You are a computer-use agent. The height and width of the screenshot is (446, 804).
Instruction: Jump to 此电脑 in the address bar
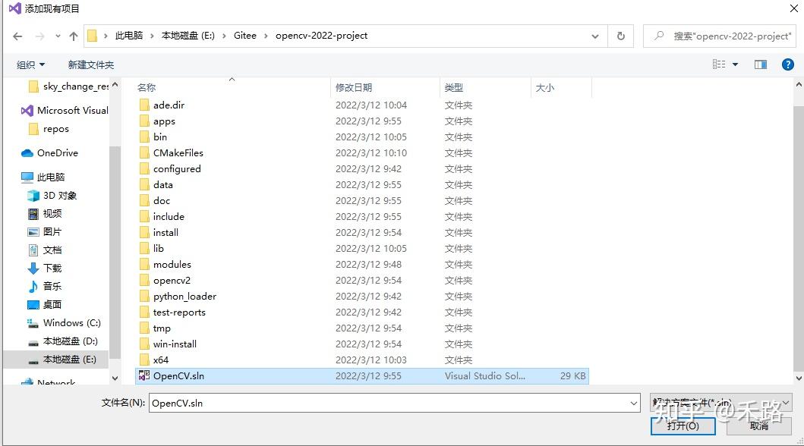(x=129, y=35)
